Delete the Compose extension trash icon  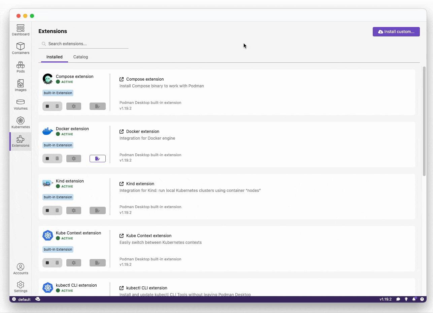pos(57,106)
